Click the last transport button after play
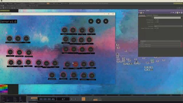 [91, 99]
